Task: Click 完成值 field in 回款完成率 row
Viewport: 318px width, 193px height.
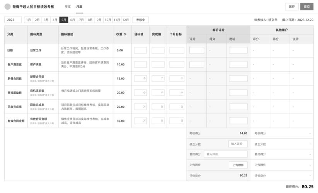Action: pos(158,107)
